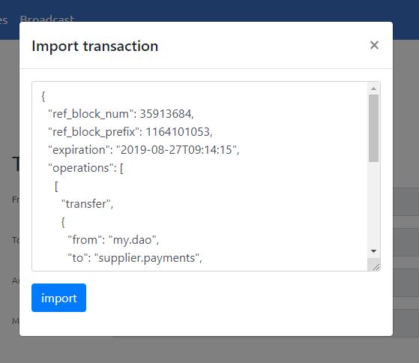Viewport: 419px width, 363px height.
Task: Click the "operations" line in JSON
Action: coord(85,168)
